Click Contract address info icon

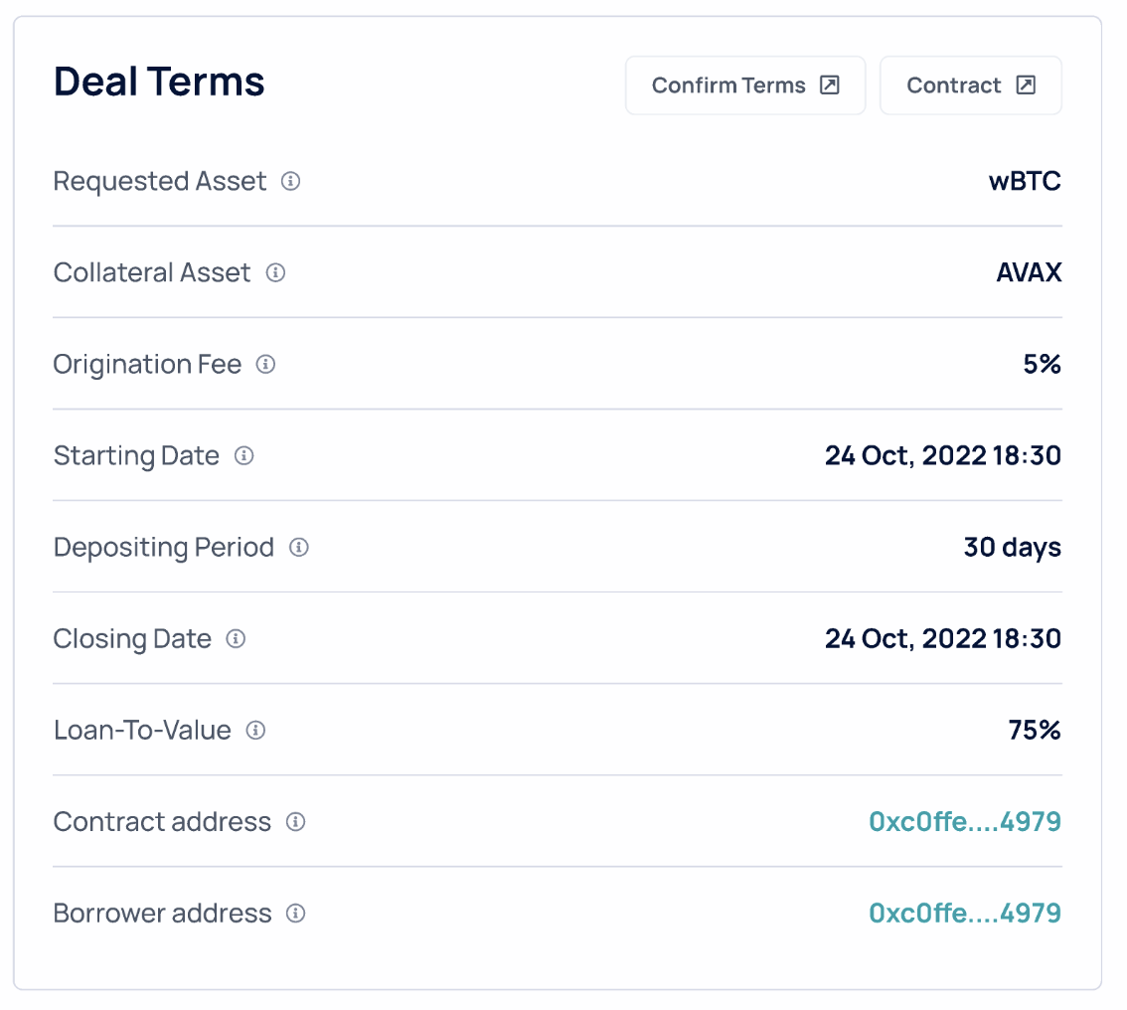(x=295, y=822)
